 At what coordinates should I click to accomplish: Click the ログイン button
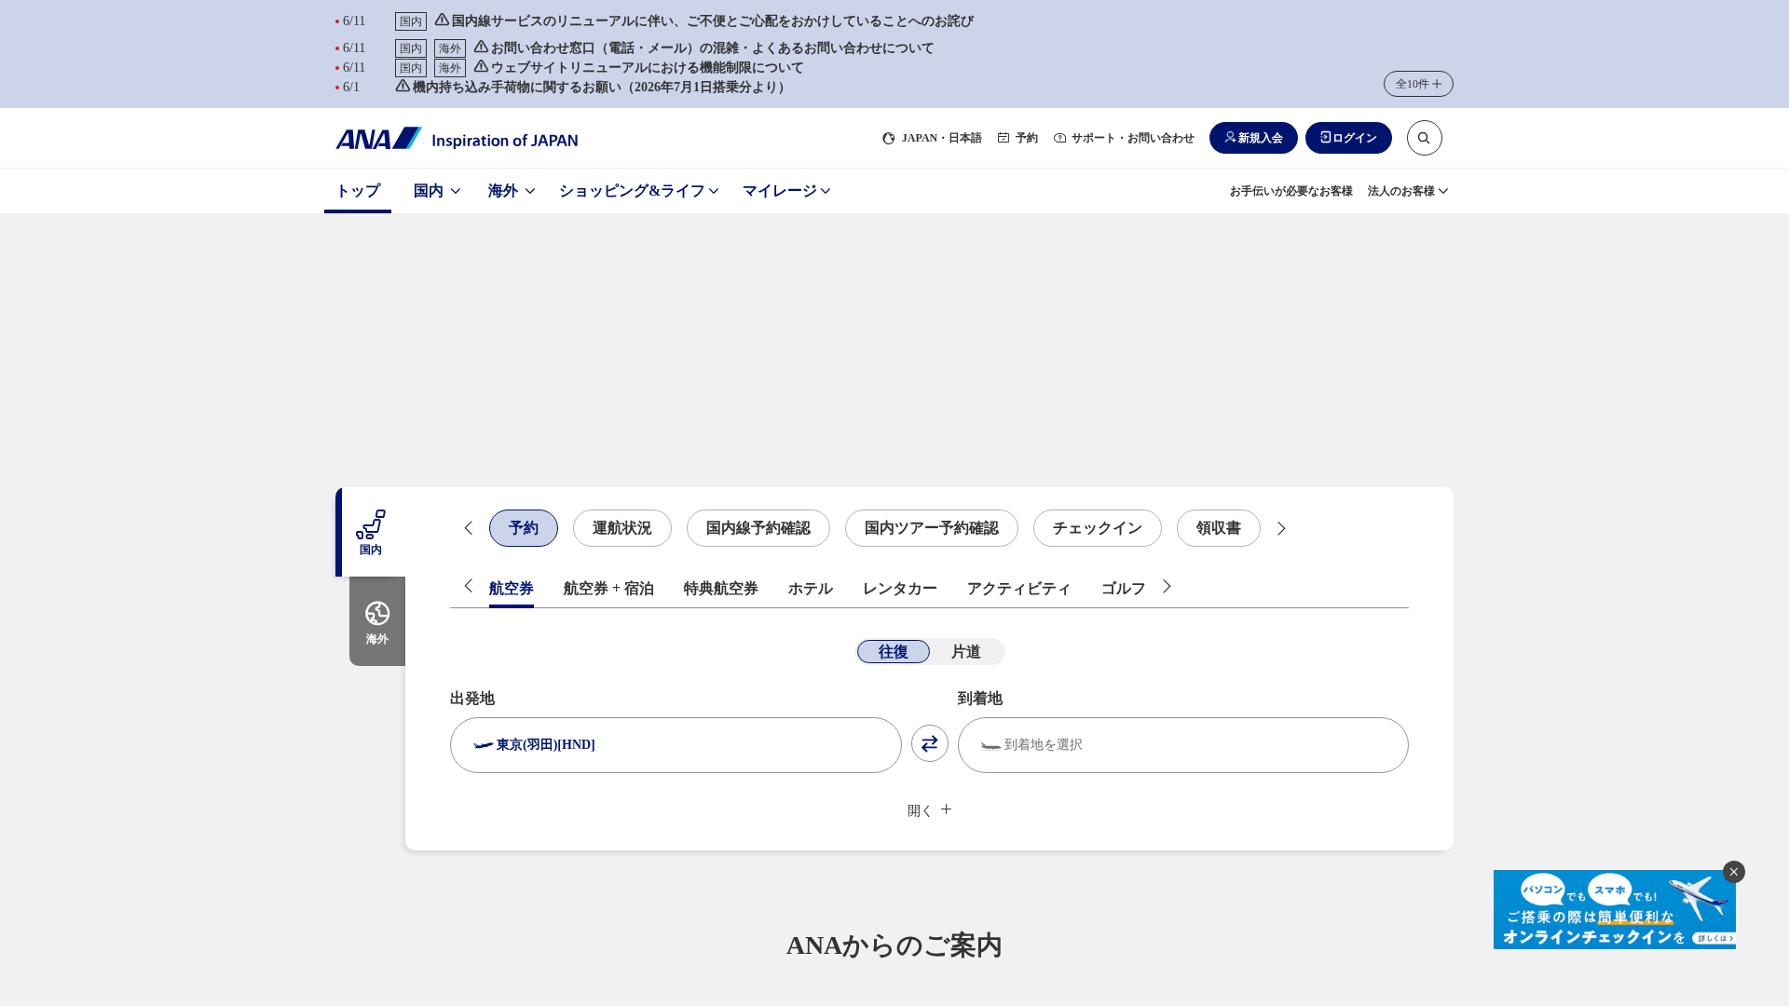pos(1348,138)
